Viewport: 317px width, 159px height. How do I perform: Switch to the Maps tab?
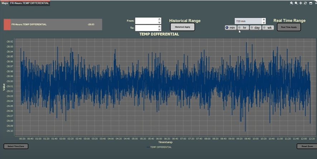[x=5, y=3]
